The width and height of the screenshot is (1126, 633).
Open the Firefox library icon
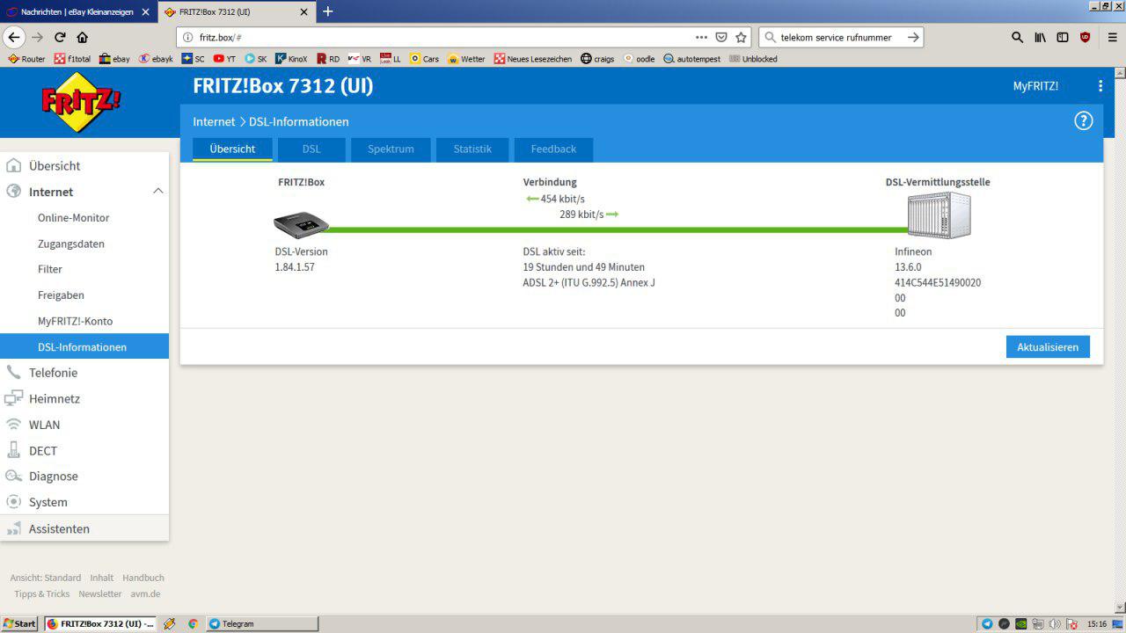(1041, 37)
